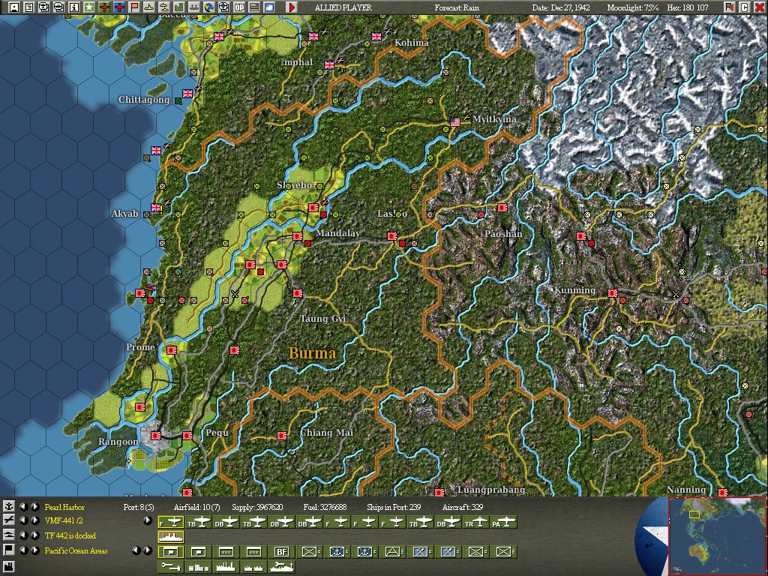
Task: Click the world minimap thumbnail
Action: click(717, 535)
